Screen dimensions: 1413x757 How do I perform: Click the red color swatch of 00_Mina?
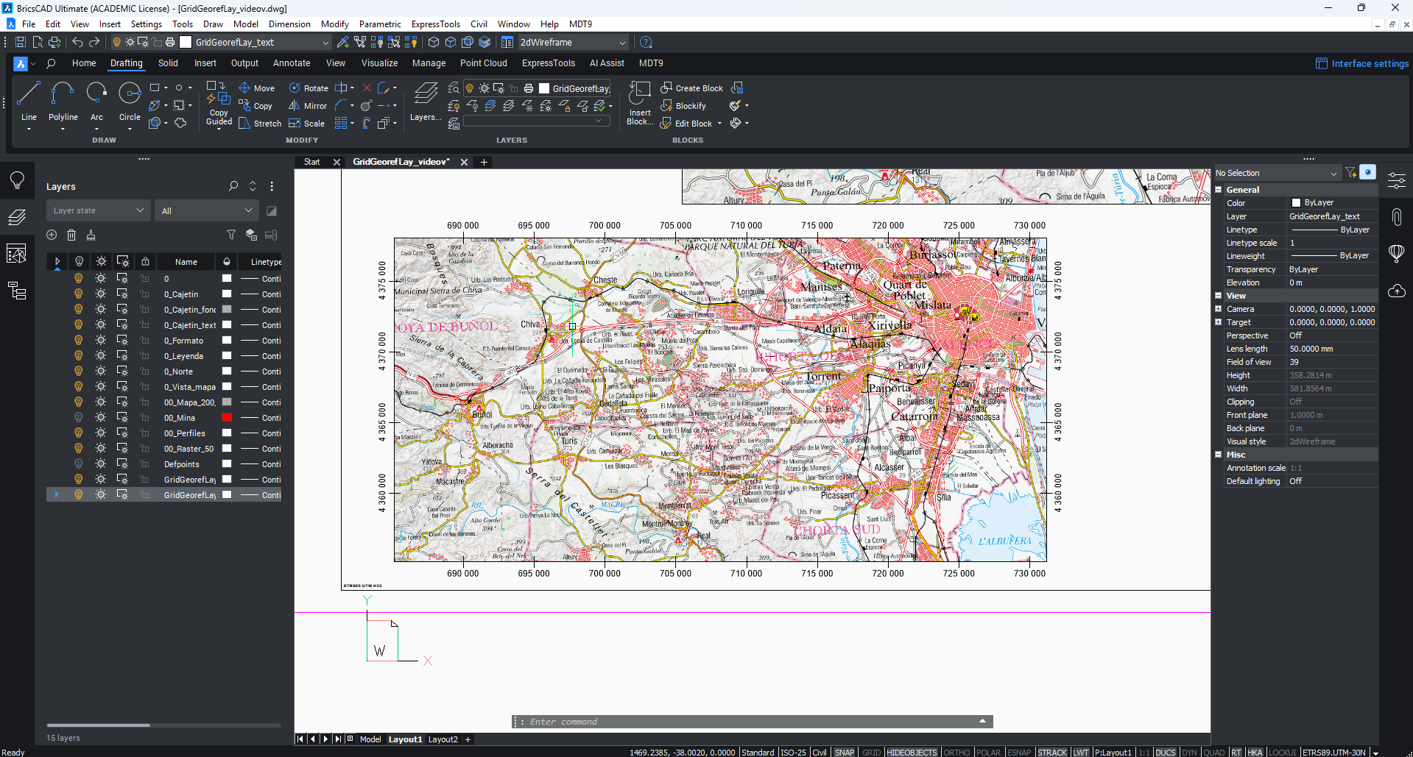tap(227, 418)
